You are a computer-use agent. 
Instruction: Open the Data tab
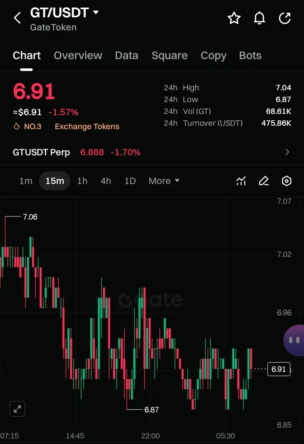point(126,56)
